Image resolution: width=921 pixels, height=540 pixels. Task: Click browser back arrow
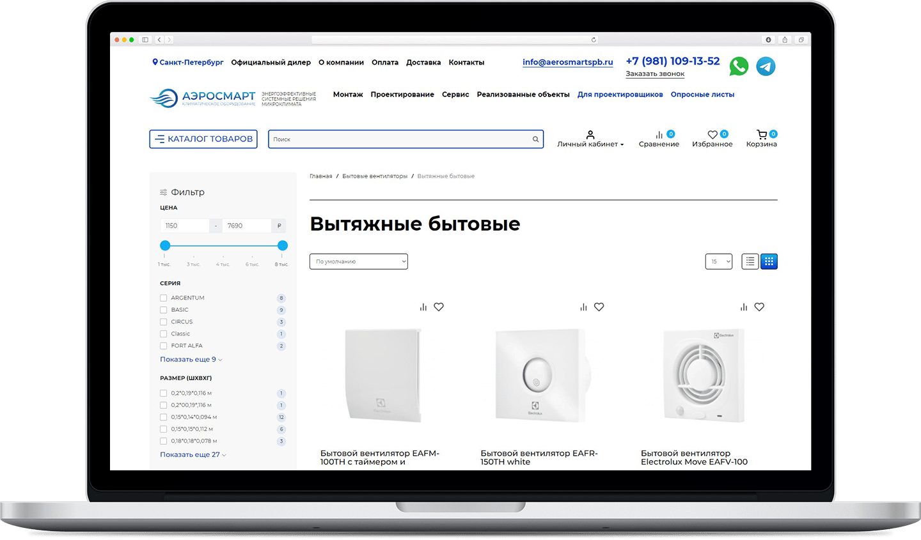(159, 40)
